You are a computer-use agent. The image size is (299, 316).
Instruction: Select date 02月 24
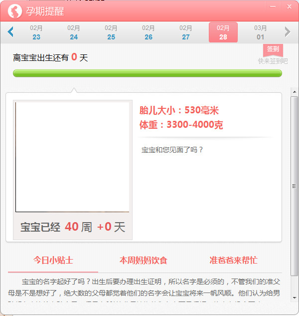point(74,32)
